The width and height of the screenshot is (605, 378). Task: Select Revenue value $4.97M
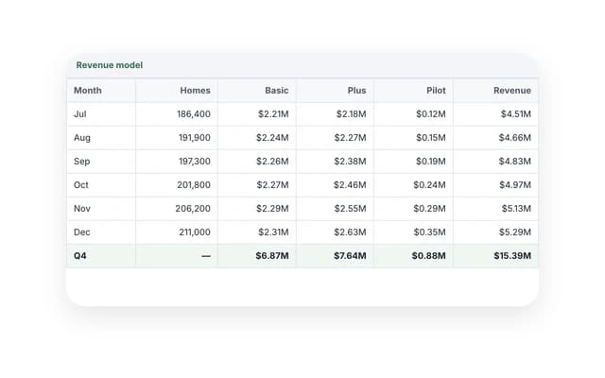[515, 185]
